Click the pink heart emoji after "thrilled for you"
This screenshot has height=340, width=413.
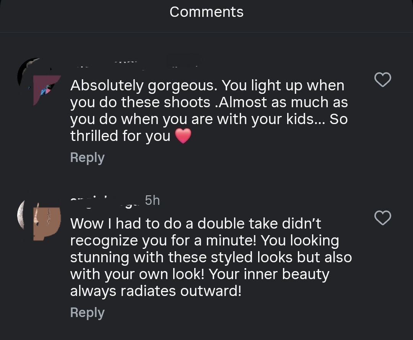[x=183, y=136]
